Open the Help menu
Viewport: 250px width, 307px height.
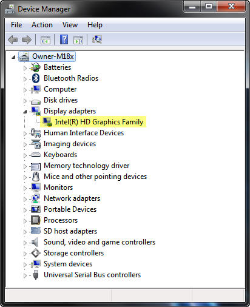(95, 25)
